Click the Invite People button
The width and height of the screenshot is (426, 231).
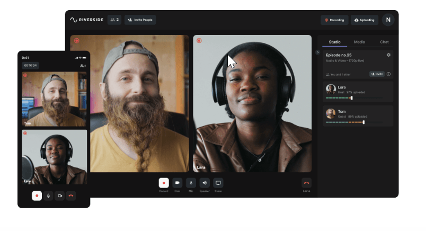coord(140,20)
